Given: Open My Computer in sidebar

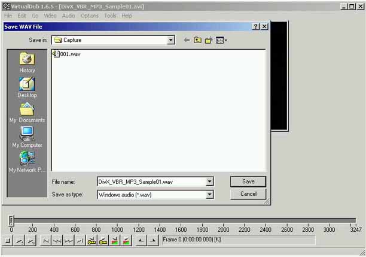Looking at the screenshot, I should [x=27, y=137].
